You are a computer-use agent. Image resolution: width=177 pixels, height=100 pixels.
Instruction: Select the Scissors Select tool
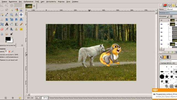coord(21,10)
